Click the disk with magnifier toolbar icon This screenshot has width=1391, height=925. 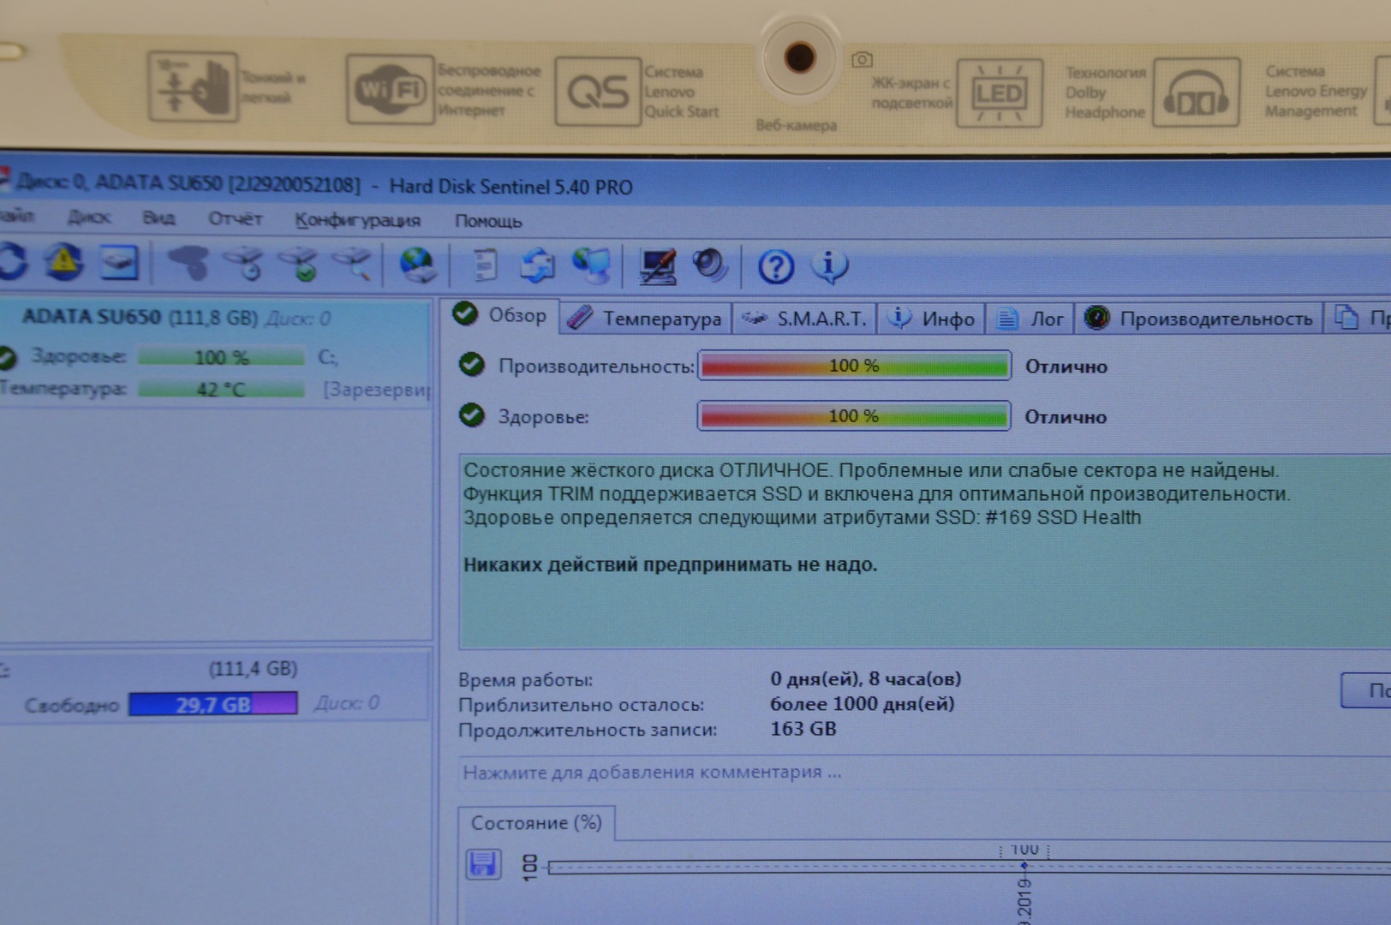coord(352,265)
